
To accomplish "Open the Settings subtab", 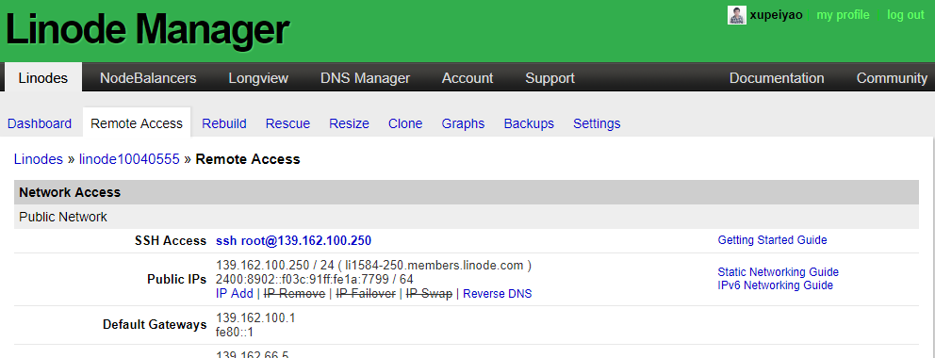I will click(597, 123).
